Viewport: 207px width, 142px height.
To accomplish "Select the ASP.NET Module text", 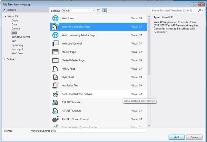I will pos(71,111).
